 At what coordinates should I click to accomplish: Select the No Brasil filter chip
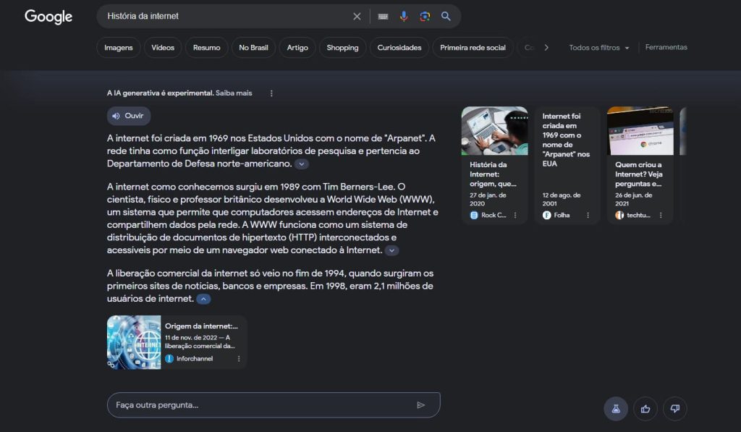point(253,48)
